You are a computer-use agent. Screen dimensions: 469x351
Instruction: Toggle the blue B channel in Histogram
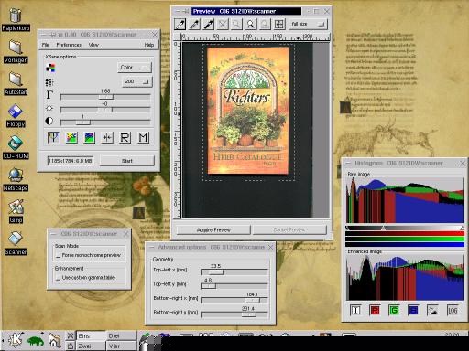tap(413, 310)
